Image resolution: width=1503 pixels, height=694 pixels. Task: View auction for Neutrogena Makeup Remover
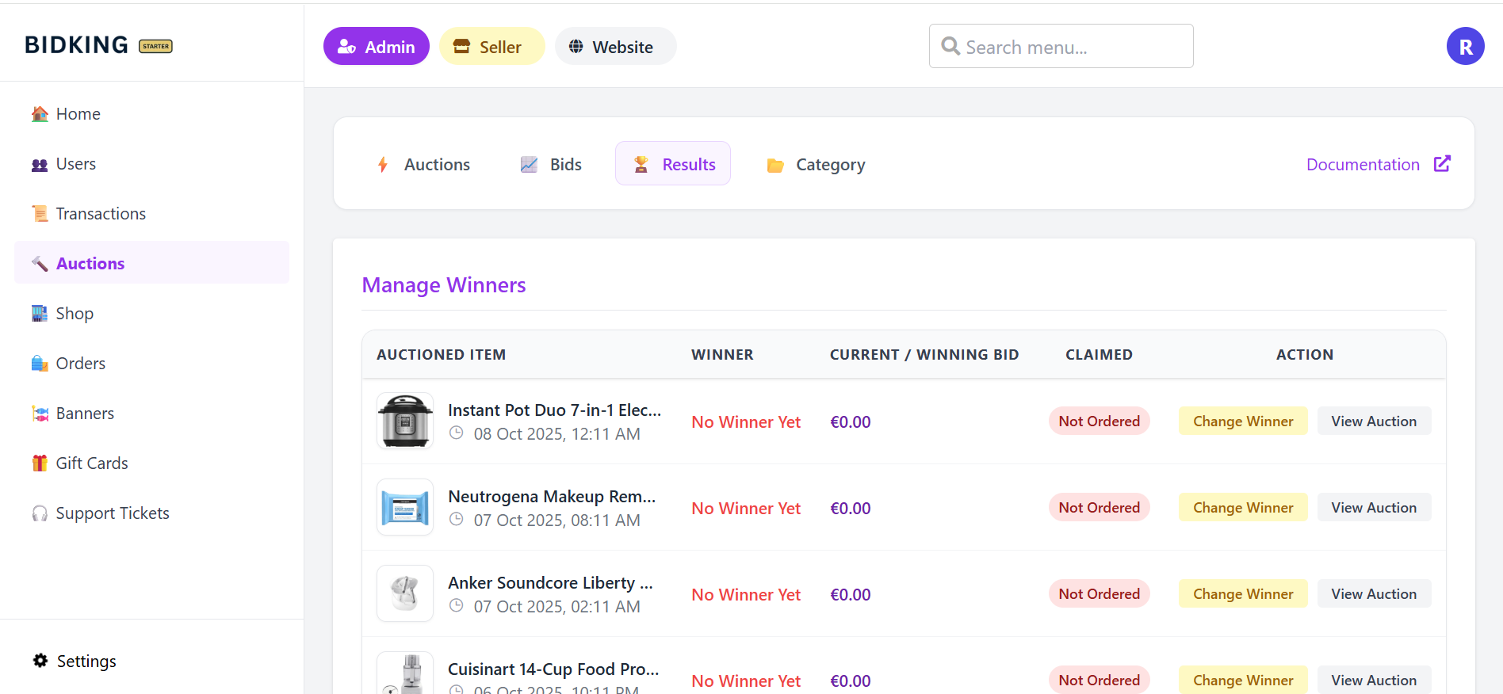point(1373,508)
